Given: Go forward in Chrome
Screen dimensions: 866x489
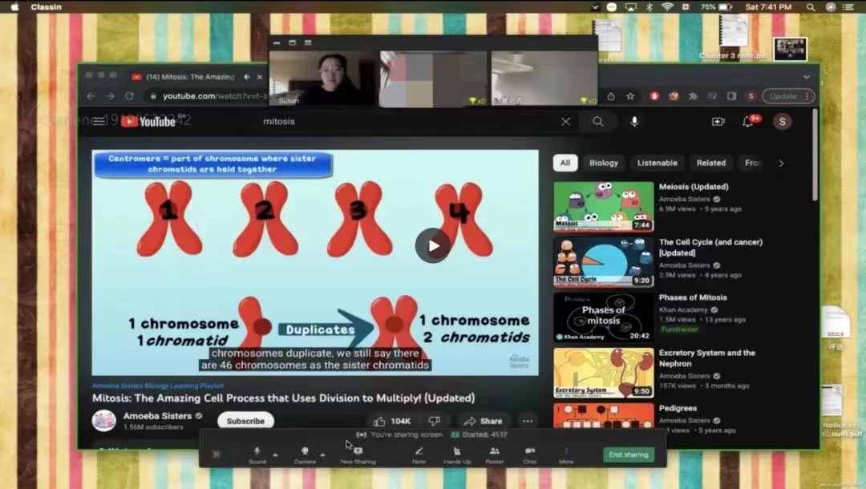Looking at the screenshot, I should pos(111,96).
